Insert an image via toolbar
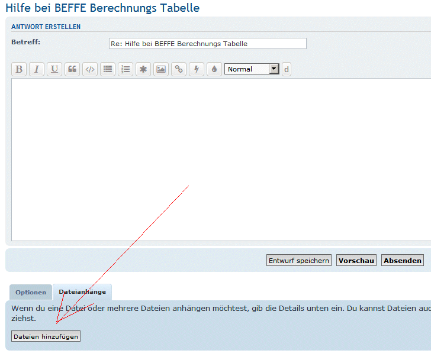This screenshot has width=431, height=360. coord(161,69)
